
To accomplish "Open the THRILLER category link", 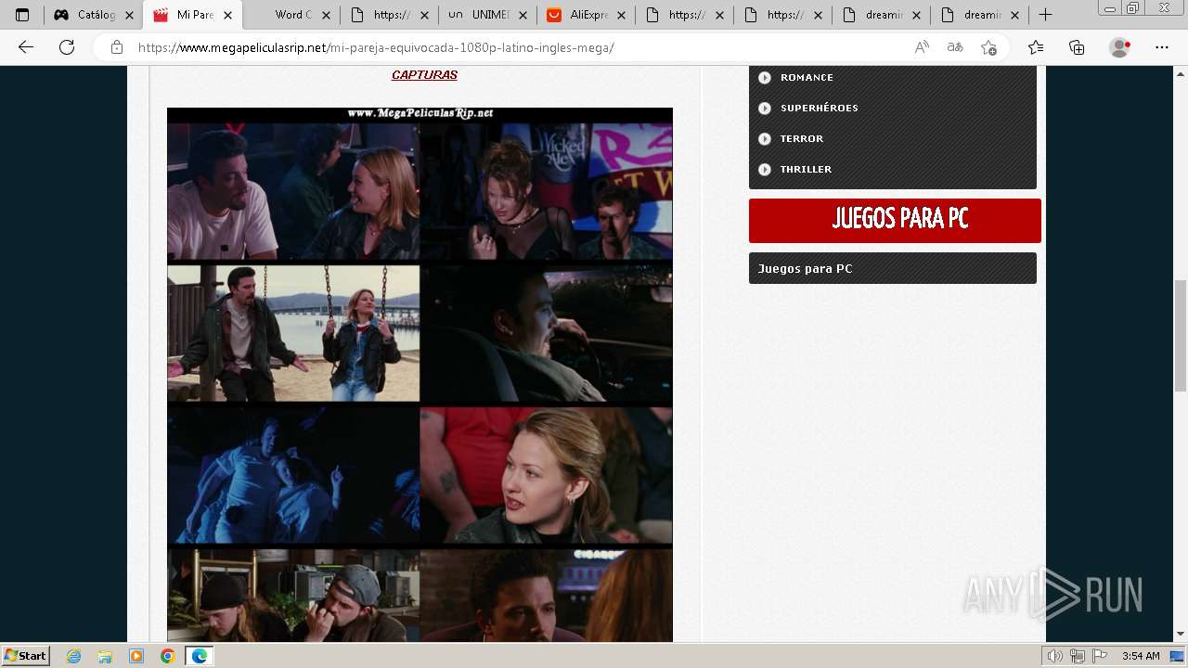I will click(806, 169).
